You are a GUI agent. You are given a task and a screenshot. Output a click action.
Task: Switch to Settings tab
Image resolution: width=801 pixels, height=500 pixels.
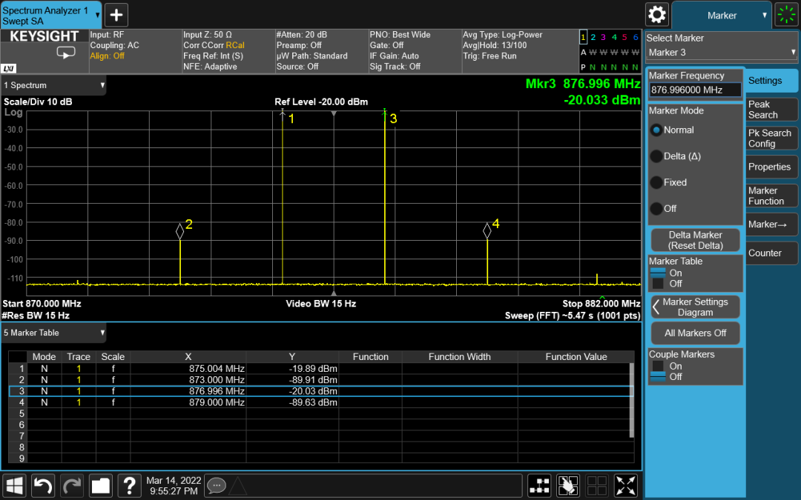pos(771,81)
